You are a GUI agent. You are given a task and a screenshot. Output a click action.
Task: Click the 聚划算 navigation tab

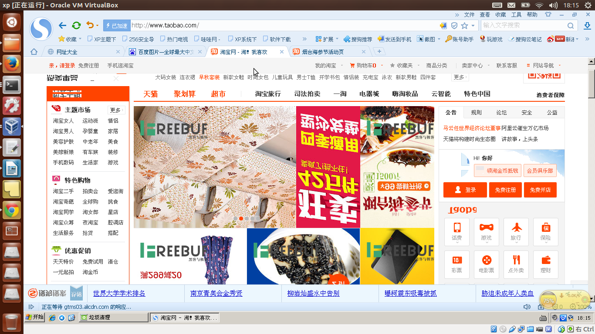click(185, 94)
